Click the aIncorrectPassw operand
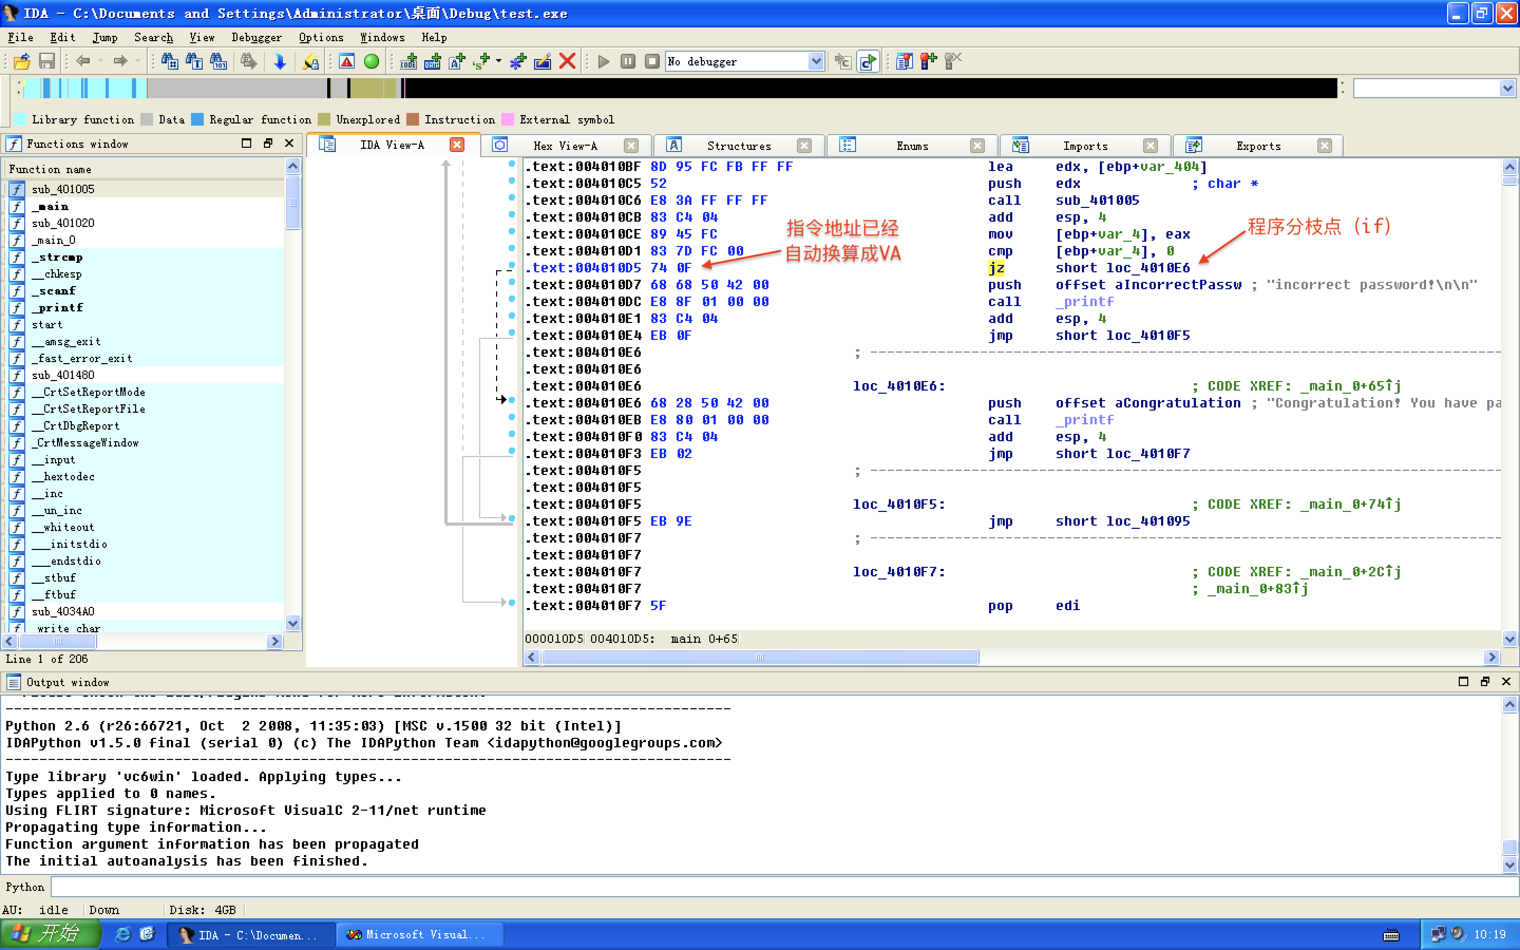1520x950 pixels. click(x=1177, y=284)
